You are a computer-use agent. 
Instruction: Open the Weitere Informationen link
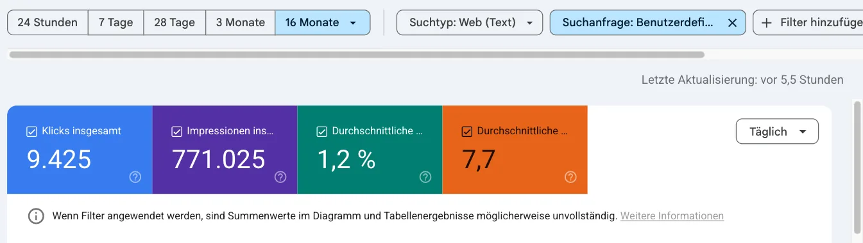click(672, 216)
